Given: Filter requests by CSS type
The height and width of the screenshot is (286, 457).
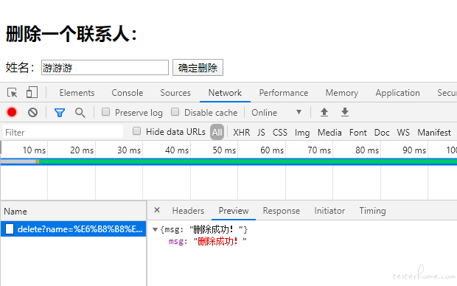Looking at the screenshot, I should (280, 133).
